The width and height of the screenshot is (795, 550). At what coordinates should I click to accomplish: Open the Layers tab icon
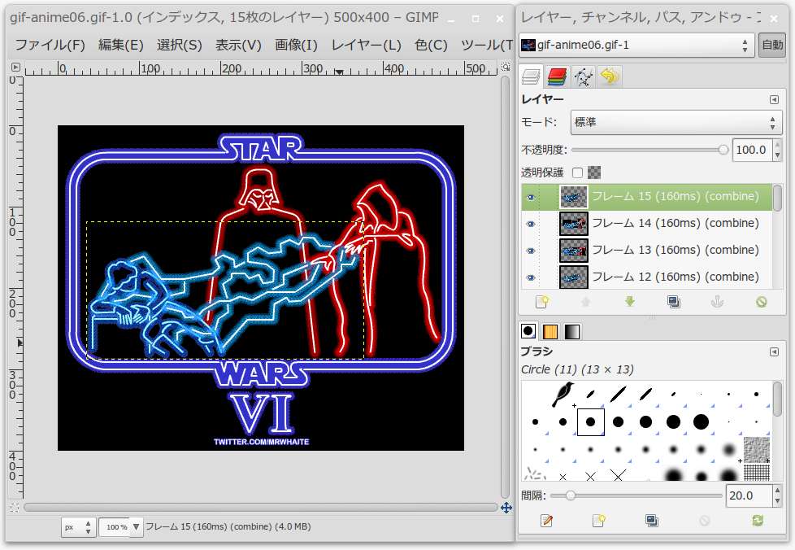(531, 76)
